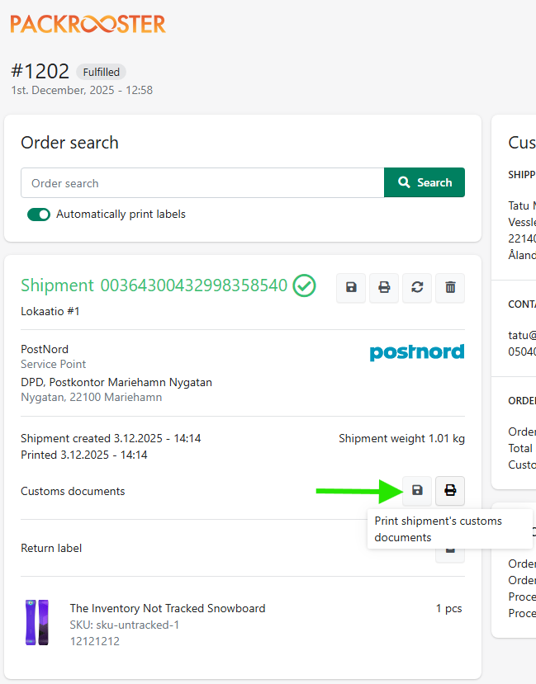Click the Return label text

(51, 548)
